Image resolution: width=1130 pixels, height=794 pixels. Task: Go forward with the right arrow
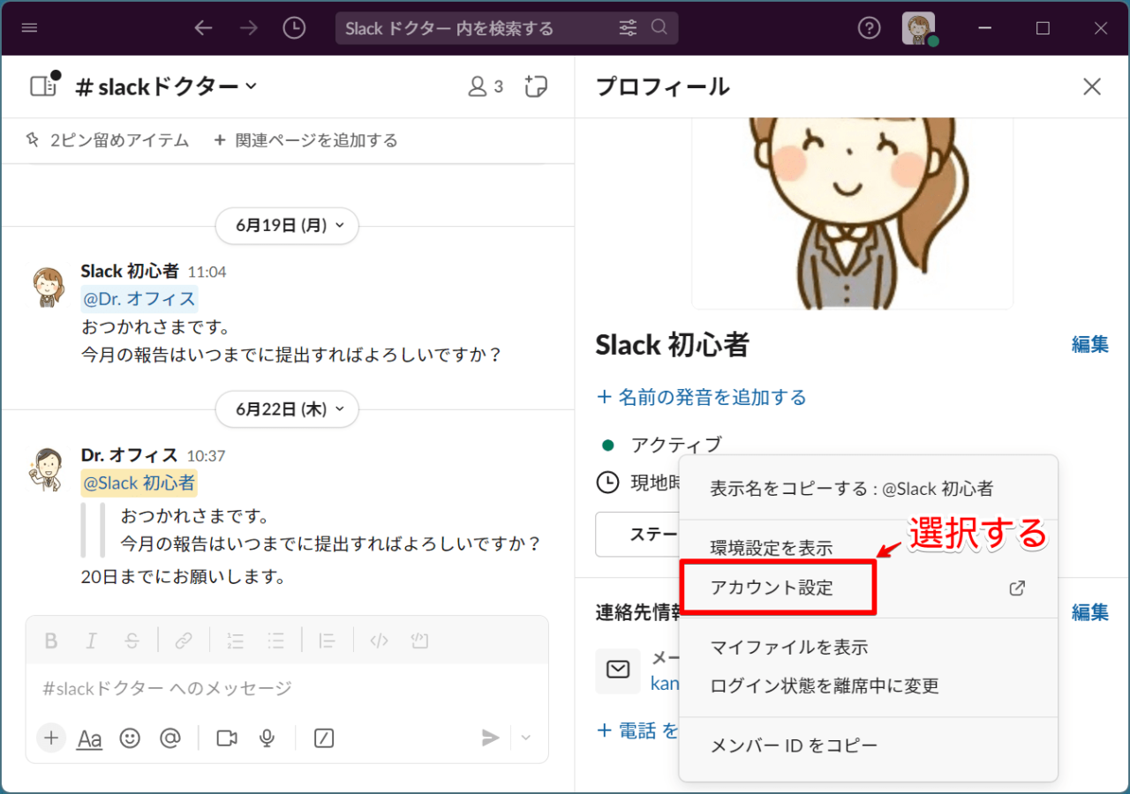coord(249,28)
